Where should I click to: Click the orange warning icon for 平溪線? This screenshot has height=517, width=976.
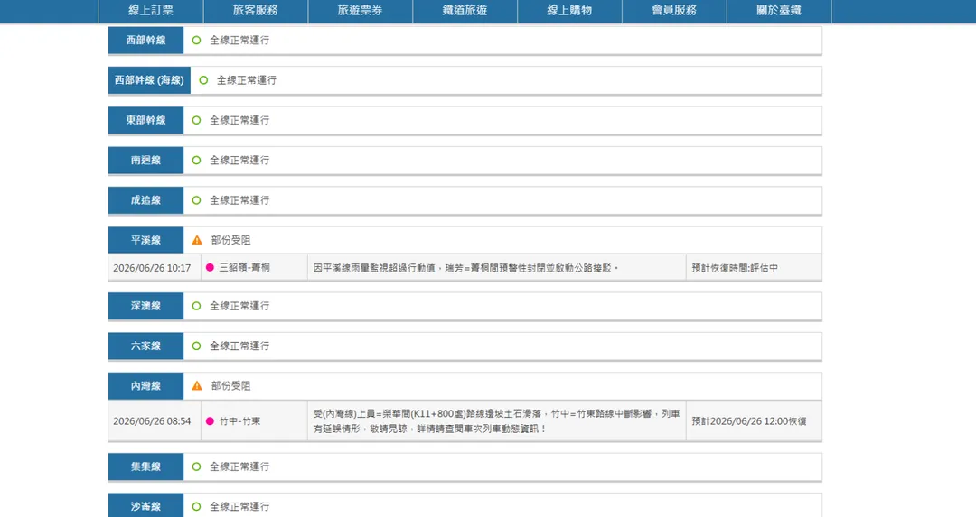tap(197, 241)
